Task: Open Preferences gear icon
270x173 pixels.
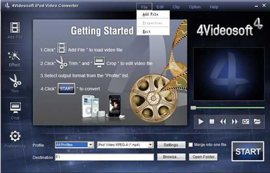Action: pos(15,136)
